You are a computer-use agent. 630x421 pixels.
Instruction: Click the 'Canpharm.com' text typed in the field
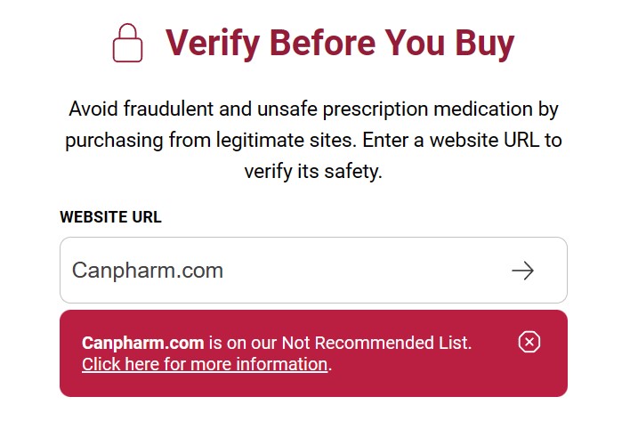point(148,270)
